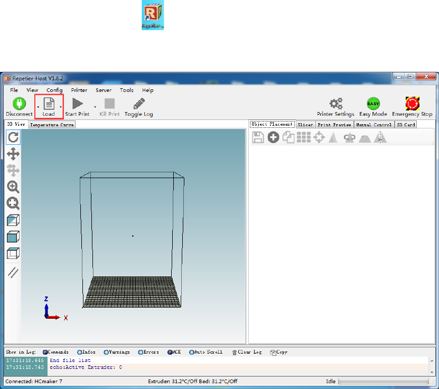
Task: Click the Clear Log button
Action: [247, 352]
